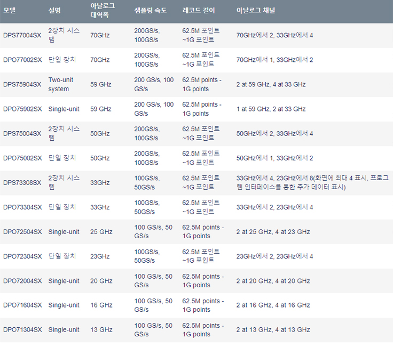Click '2장치 시스템' description in DPS77004SX row
Image resolution: width=393 pixels, height=347 pixels.
(64, 35)
